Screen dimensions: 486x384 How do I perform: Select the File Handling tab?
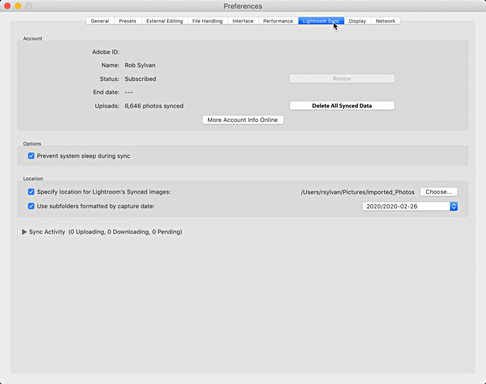[207, 21]
